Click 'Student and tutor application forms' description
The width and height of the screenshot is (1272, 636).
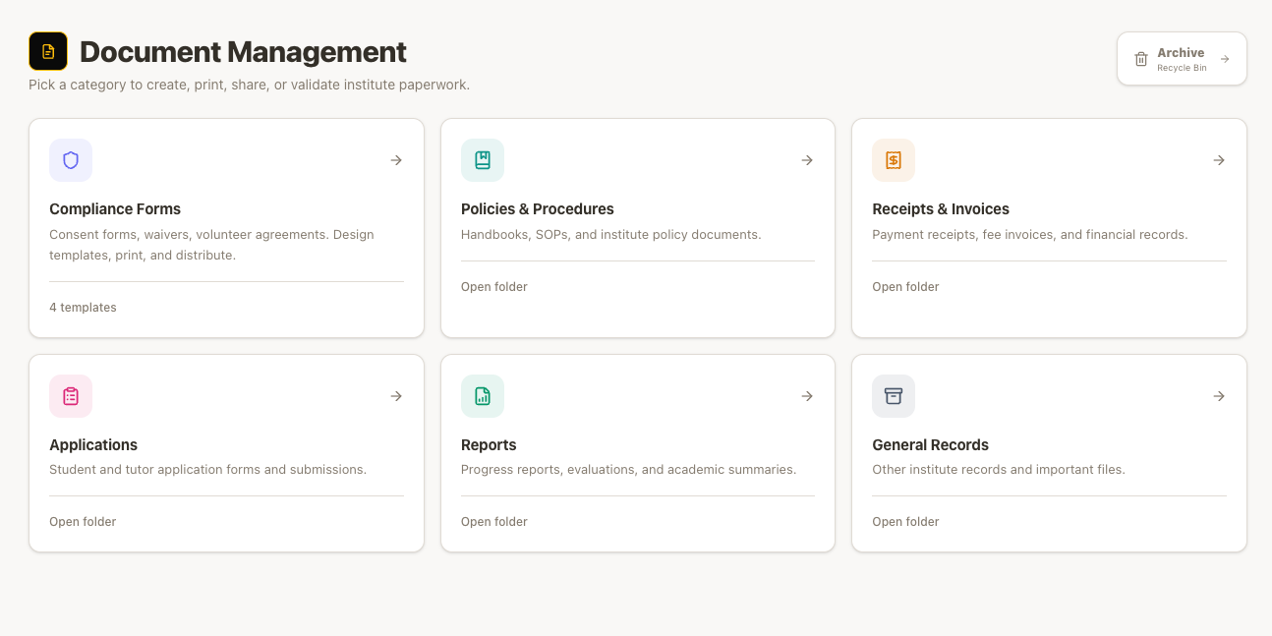pyautogui.click(x=207, y=470)
